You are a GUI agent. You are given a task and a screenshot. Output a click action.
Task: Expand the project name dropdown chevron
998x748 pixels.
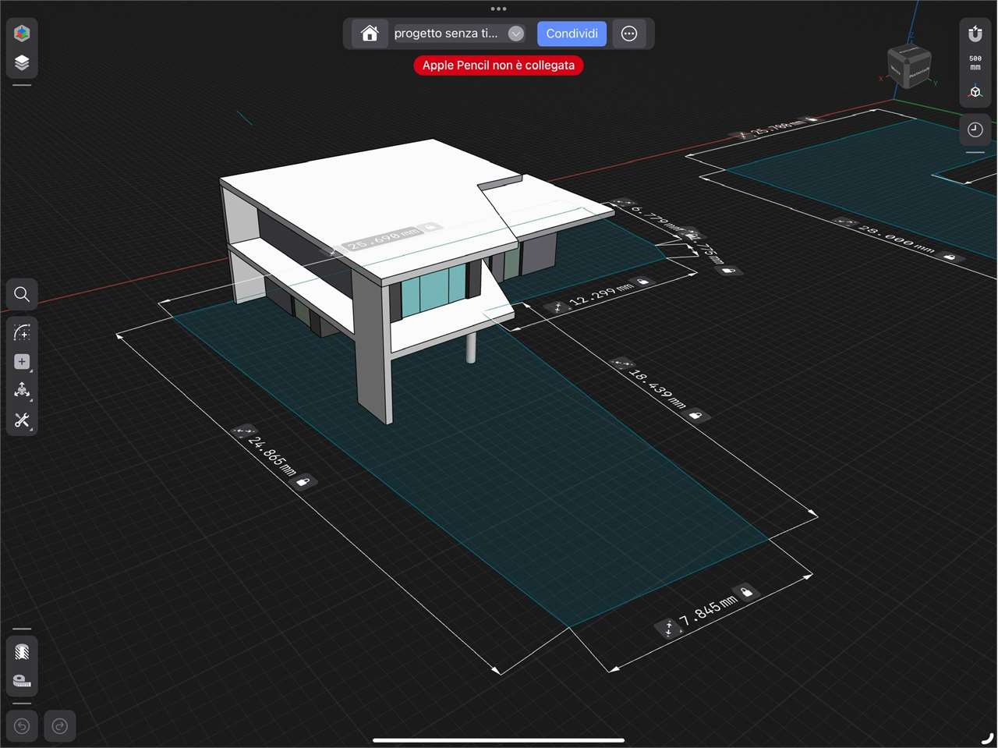point(515,34)
